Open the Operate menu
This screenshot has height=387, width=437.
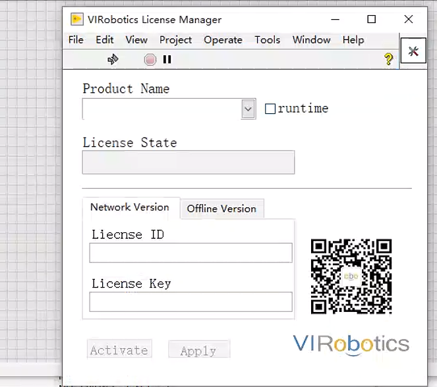223,39
